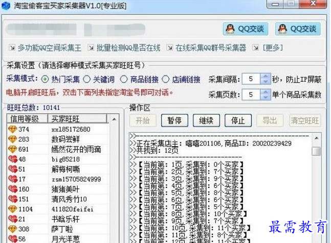Click the 采集间隔 value field
This screenshot has height=243, width=331.
pyautogui.click(x=251, y=79)
